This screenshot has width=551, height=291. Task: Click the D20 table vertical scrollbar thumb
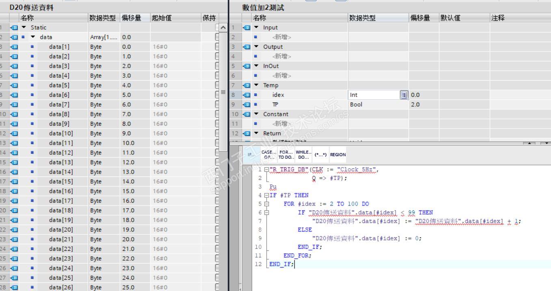[x=223, y=91]
